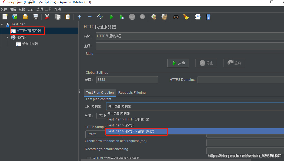Click the 名称 input field
The image size is (284, 161).
[x=190, y=36]
